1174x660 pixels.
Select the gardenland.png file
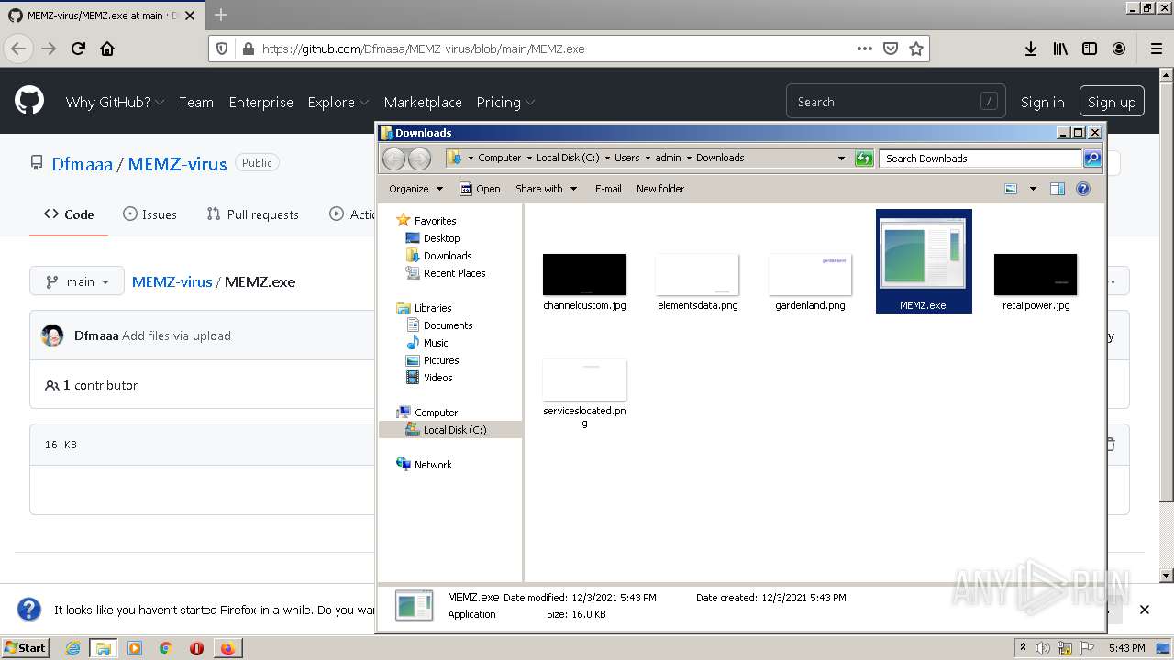coord(810,282)
